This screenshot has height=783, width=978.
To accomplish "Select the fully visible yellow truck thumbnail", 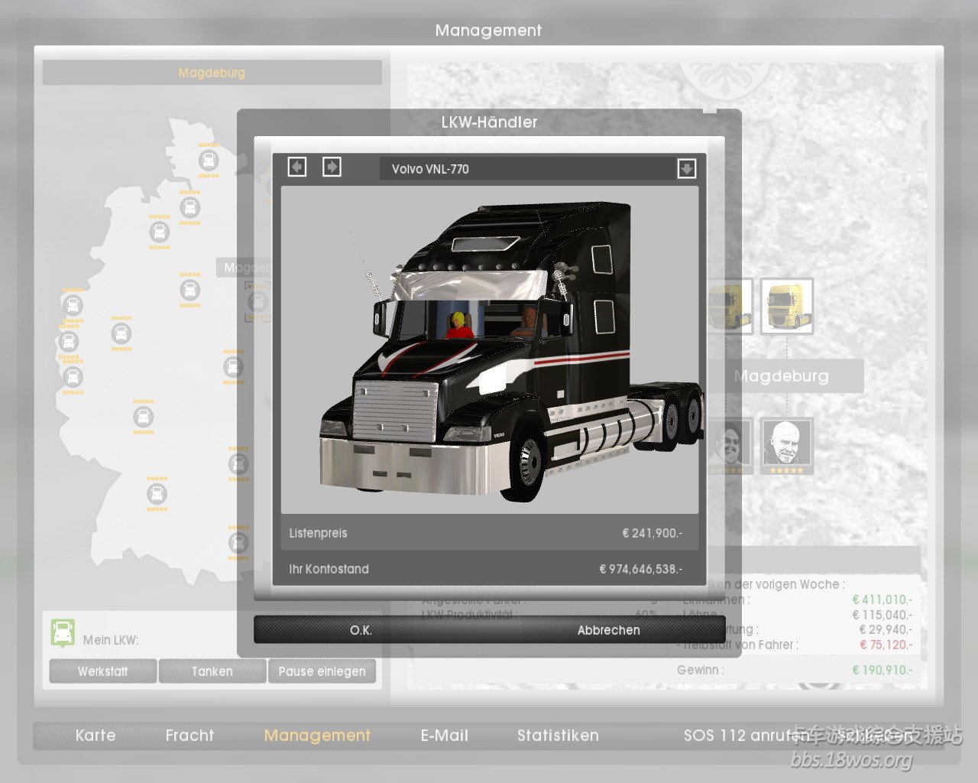I will [x=786, y=306].
